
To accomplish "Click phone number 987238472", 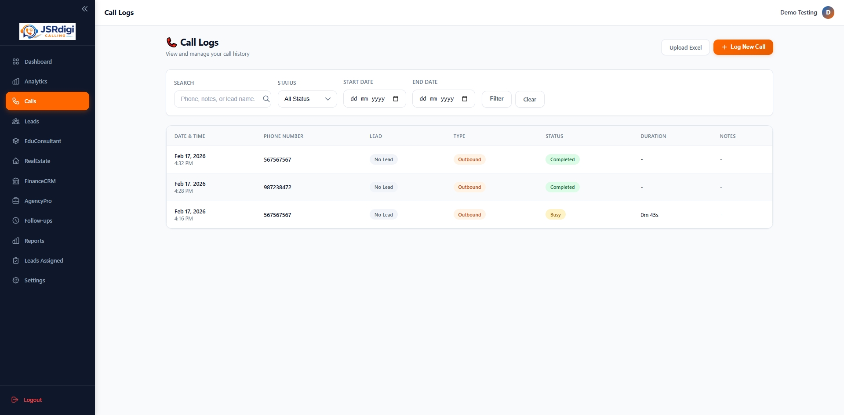I will [x=277, y=187].
